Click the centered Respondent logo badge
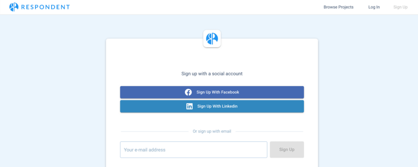418x167 pixels. [x=212, y=39]
